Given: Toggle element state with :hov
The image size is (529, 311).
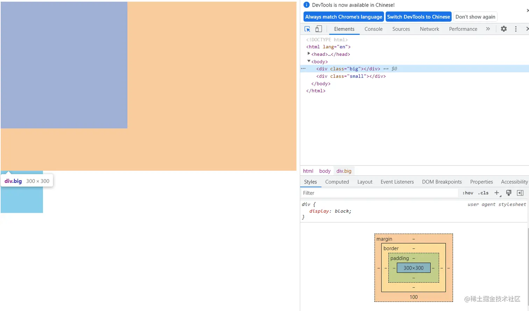Looking at the screenshot, I should pyautogui.click(x=468, y=193).
